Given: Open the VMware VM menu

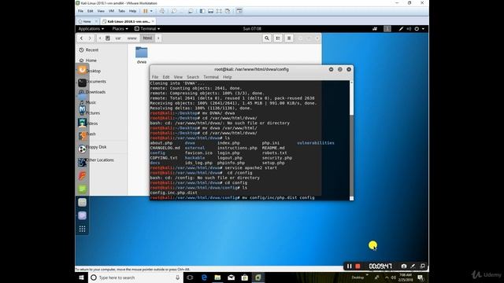Looking at the screenshot, I should click(x=111, y=11).
